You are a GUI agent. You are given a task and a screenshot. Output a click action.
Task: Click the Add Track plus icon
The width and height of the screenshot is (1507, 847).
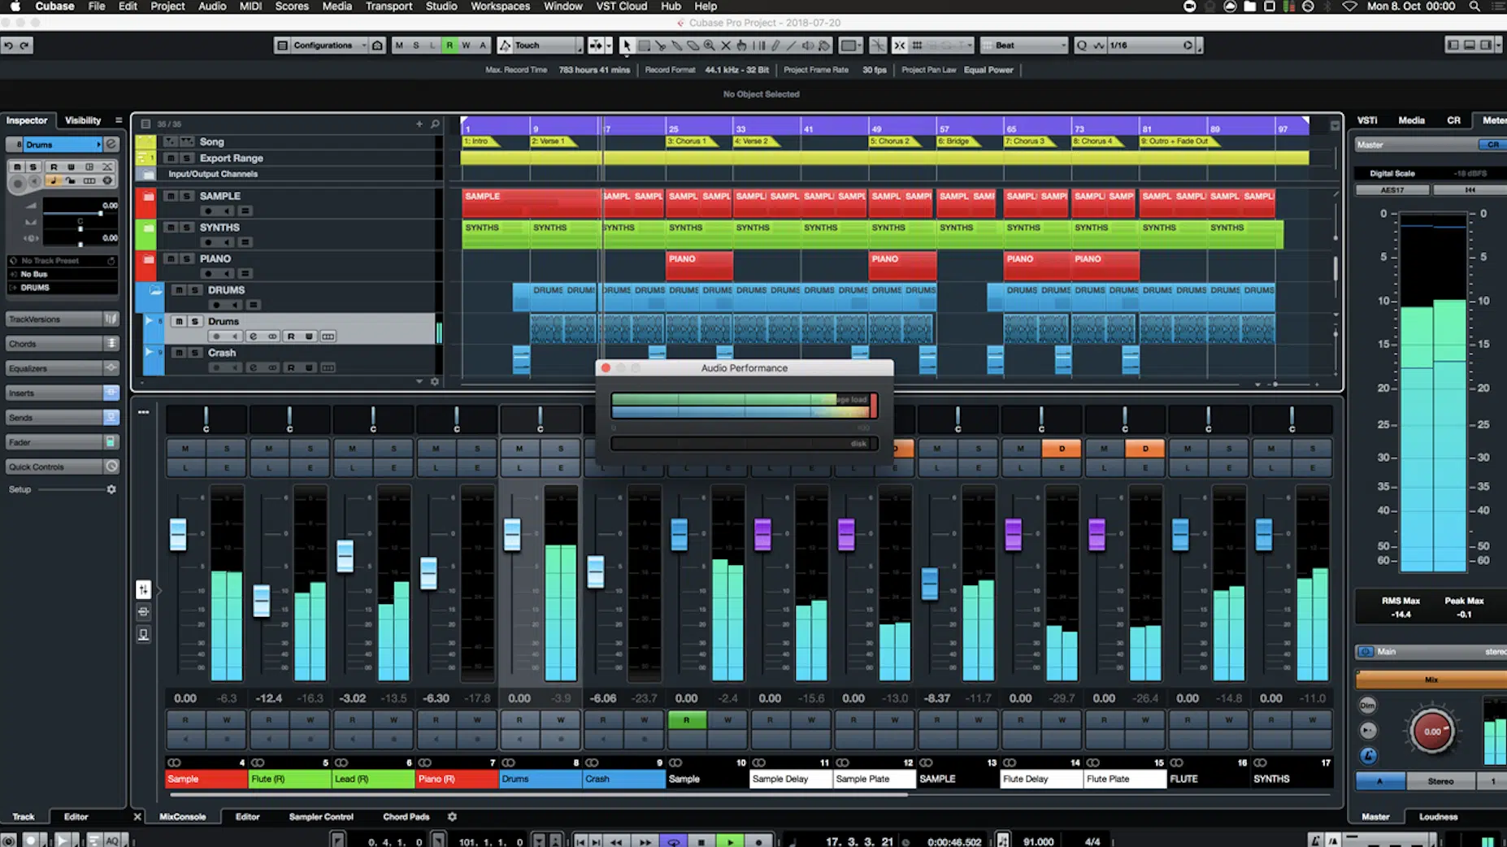coord(419,124)
